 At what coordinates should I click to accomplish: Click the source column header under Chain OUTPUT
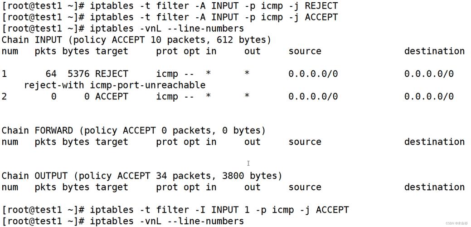305,187
